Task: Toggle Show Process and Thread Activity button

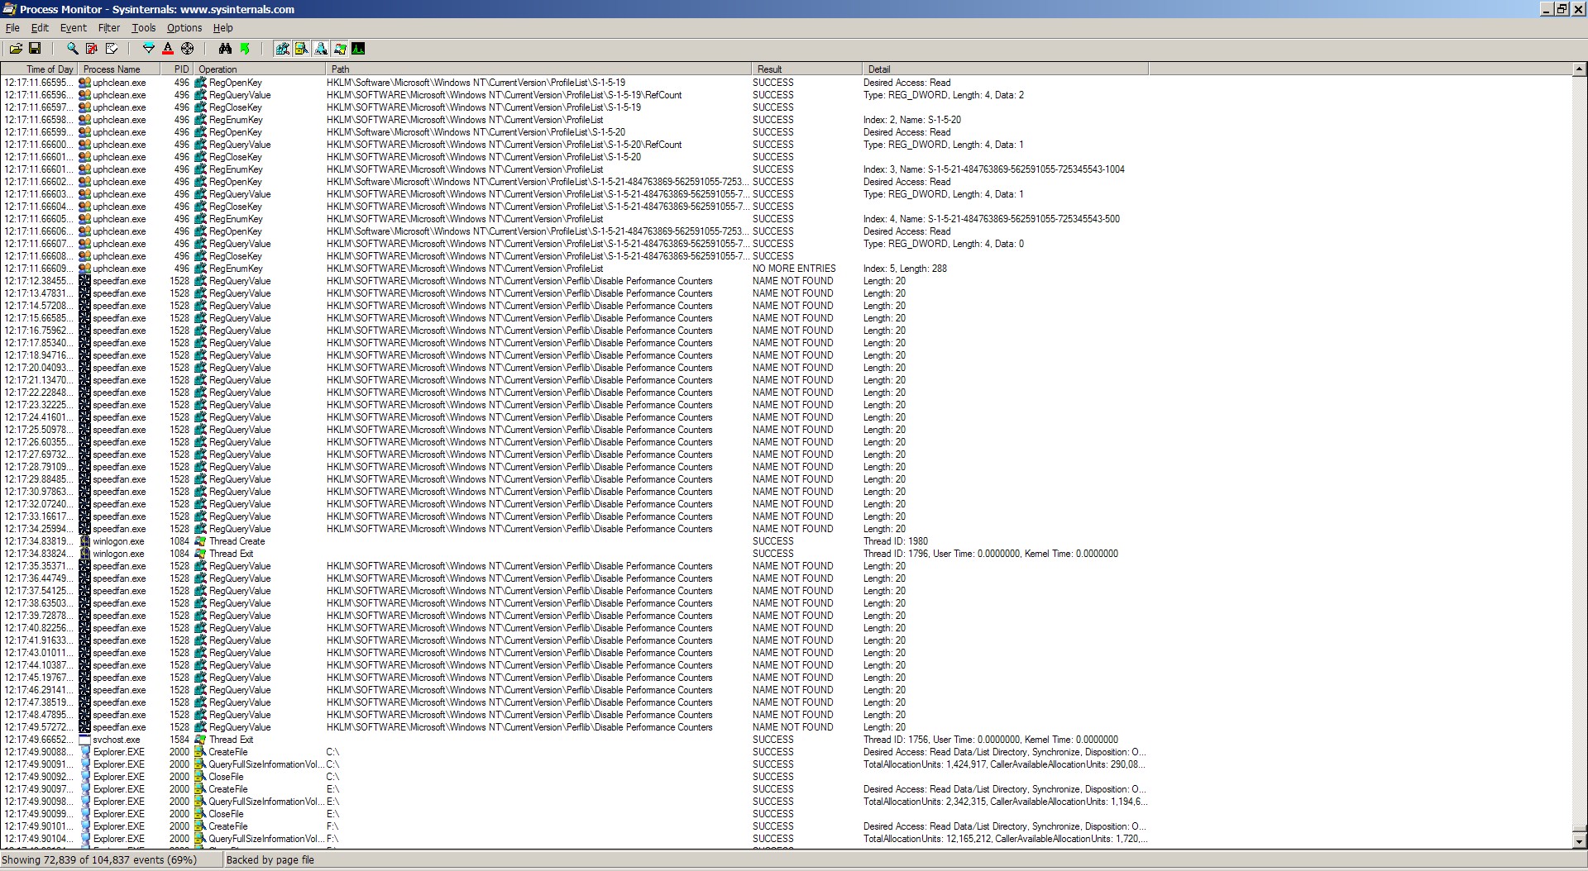Action: click(x=340, y=49)
